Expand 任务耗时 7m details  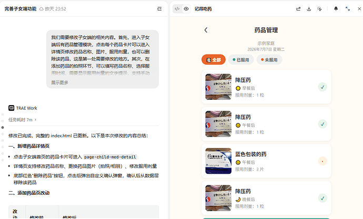[22, 120]
